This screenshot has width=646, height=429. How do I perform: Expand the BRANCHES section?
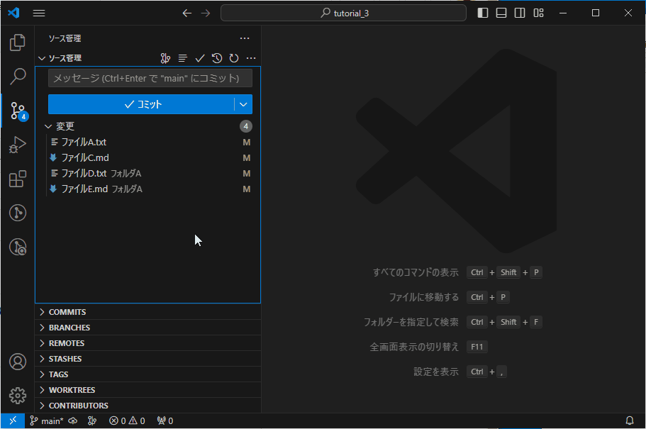pos(148,328)
